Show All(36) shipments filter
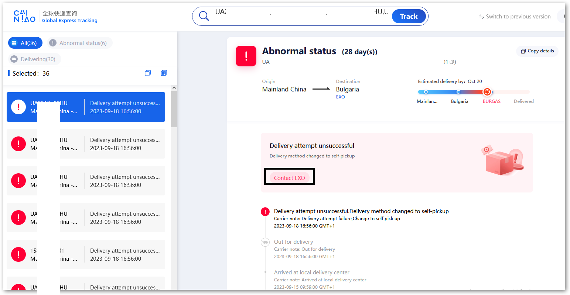The height and width of the screenshot is (295, 570). 25,43
